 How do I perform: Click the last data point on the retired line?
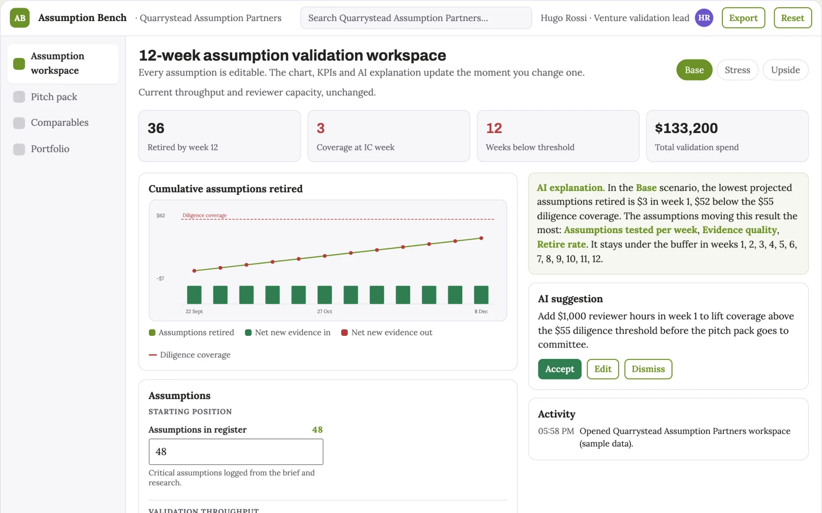(481, 238)
